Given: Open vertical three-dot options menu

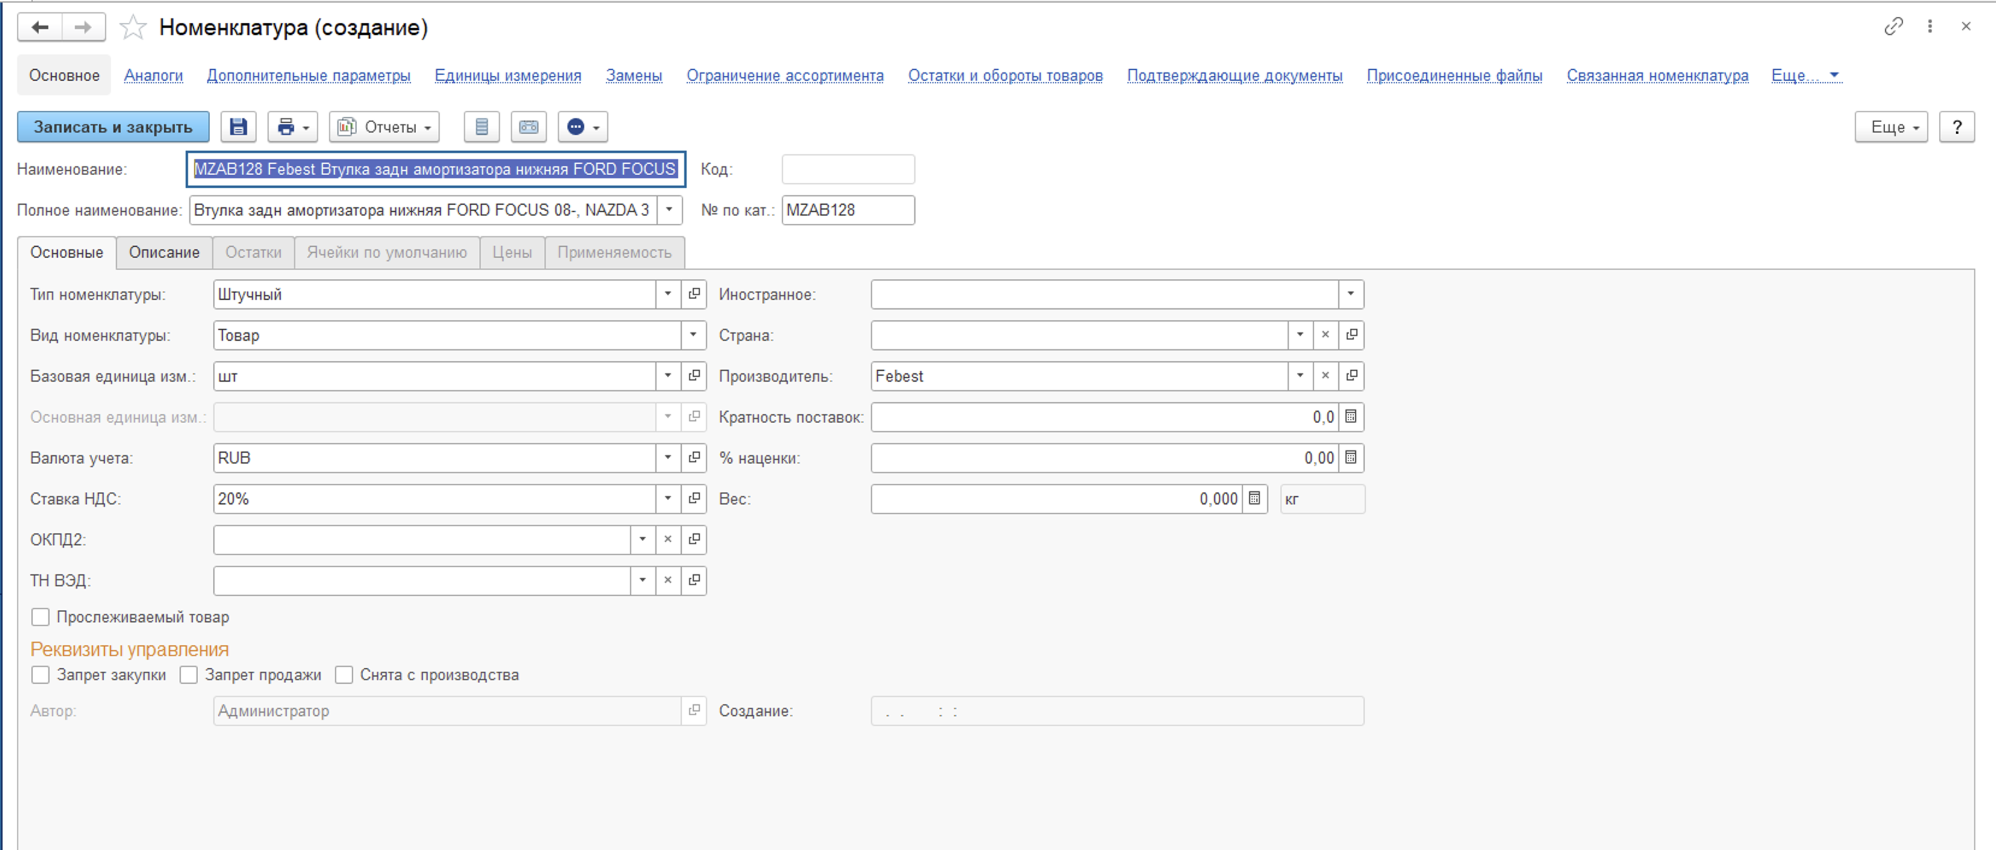Looking at the screenshot, I should coord(1929,26).
